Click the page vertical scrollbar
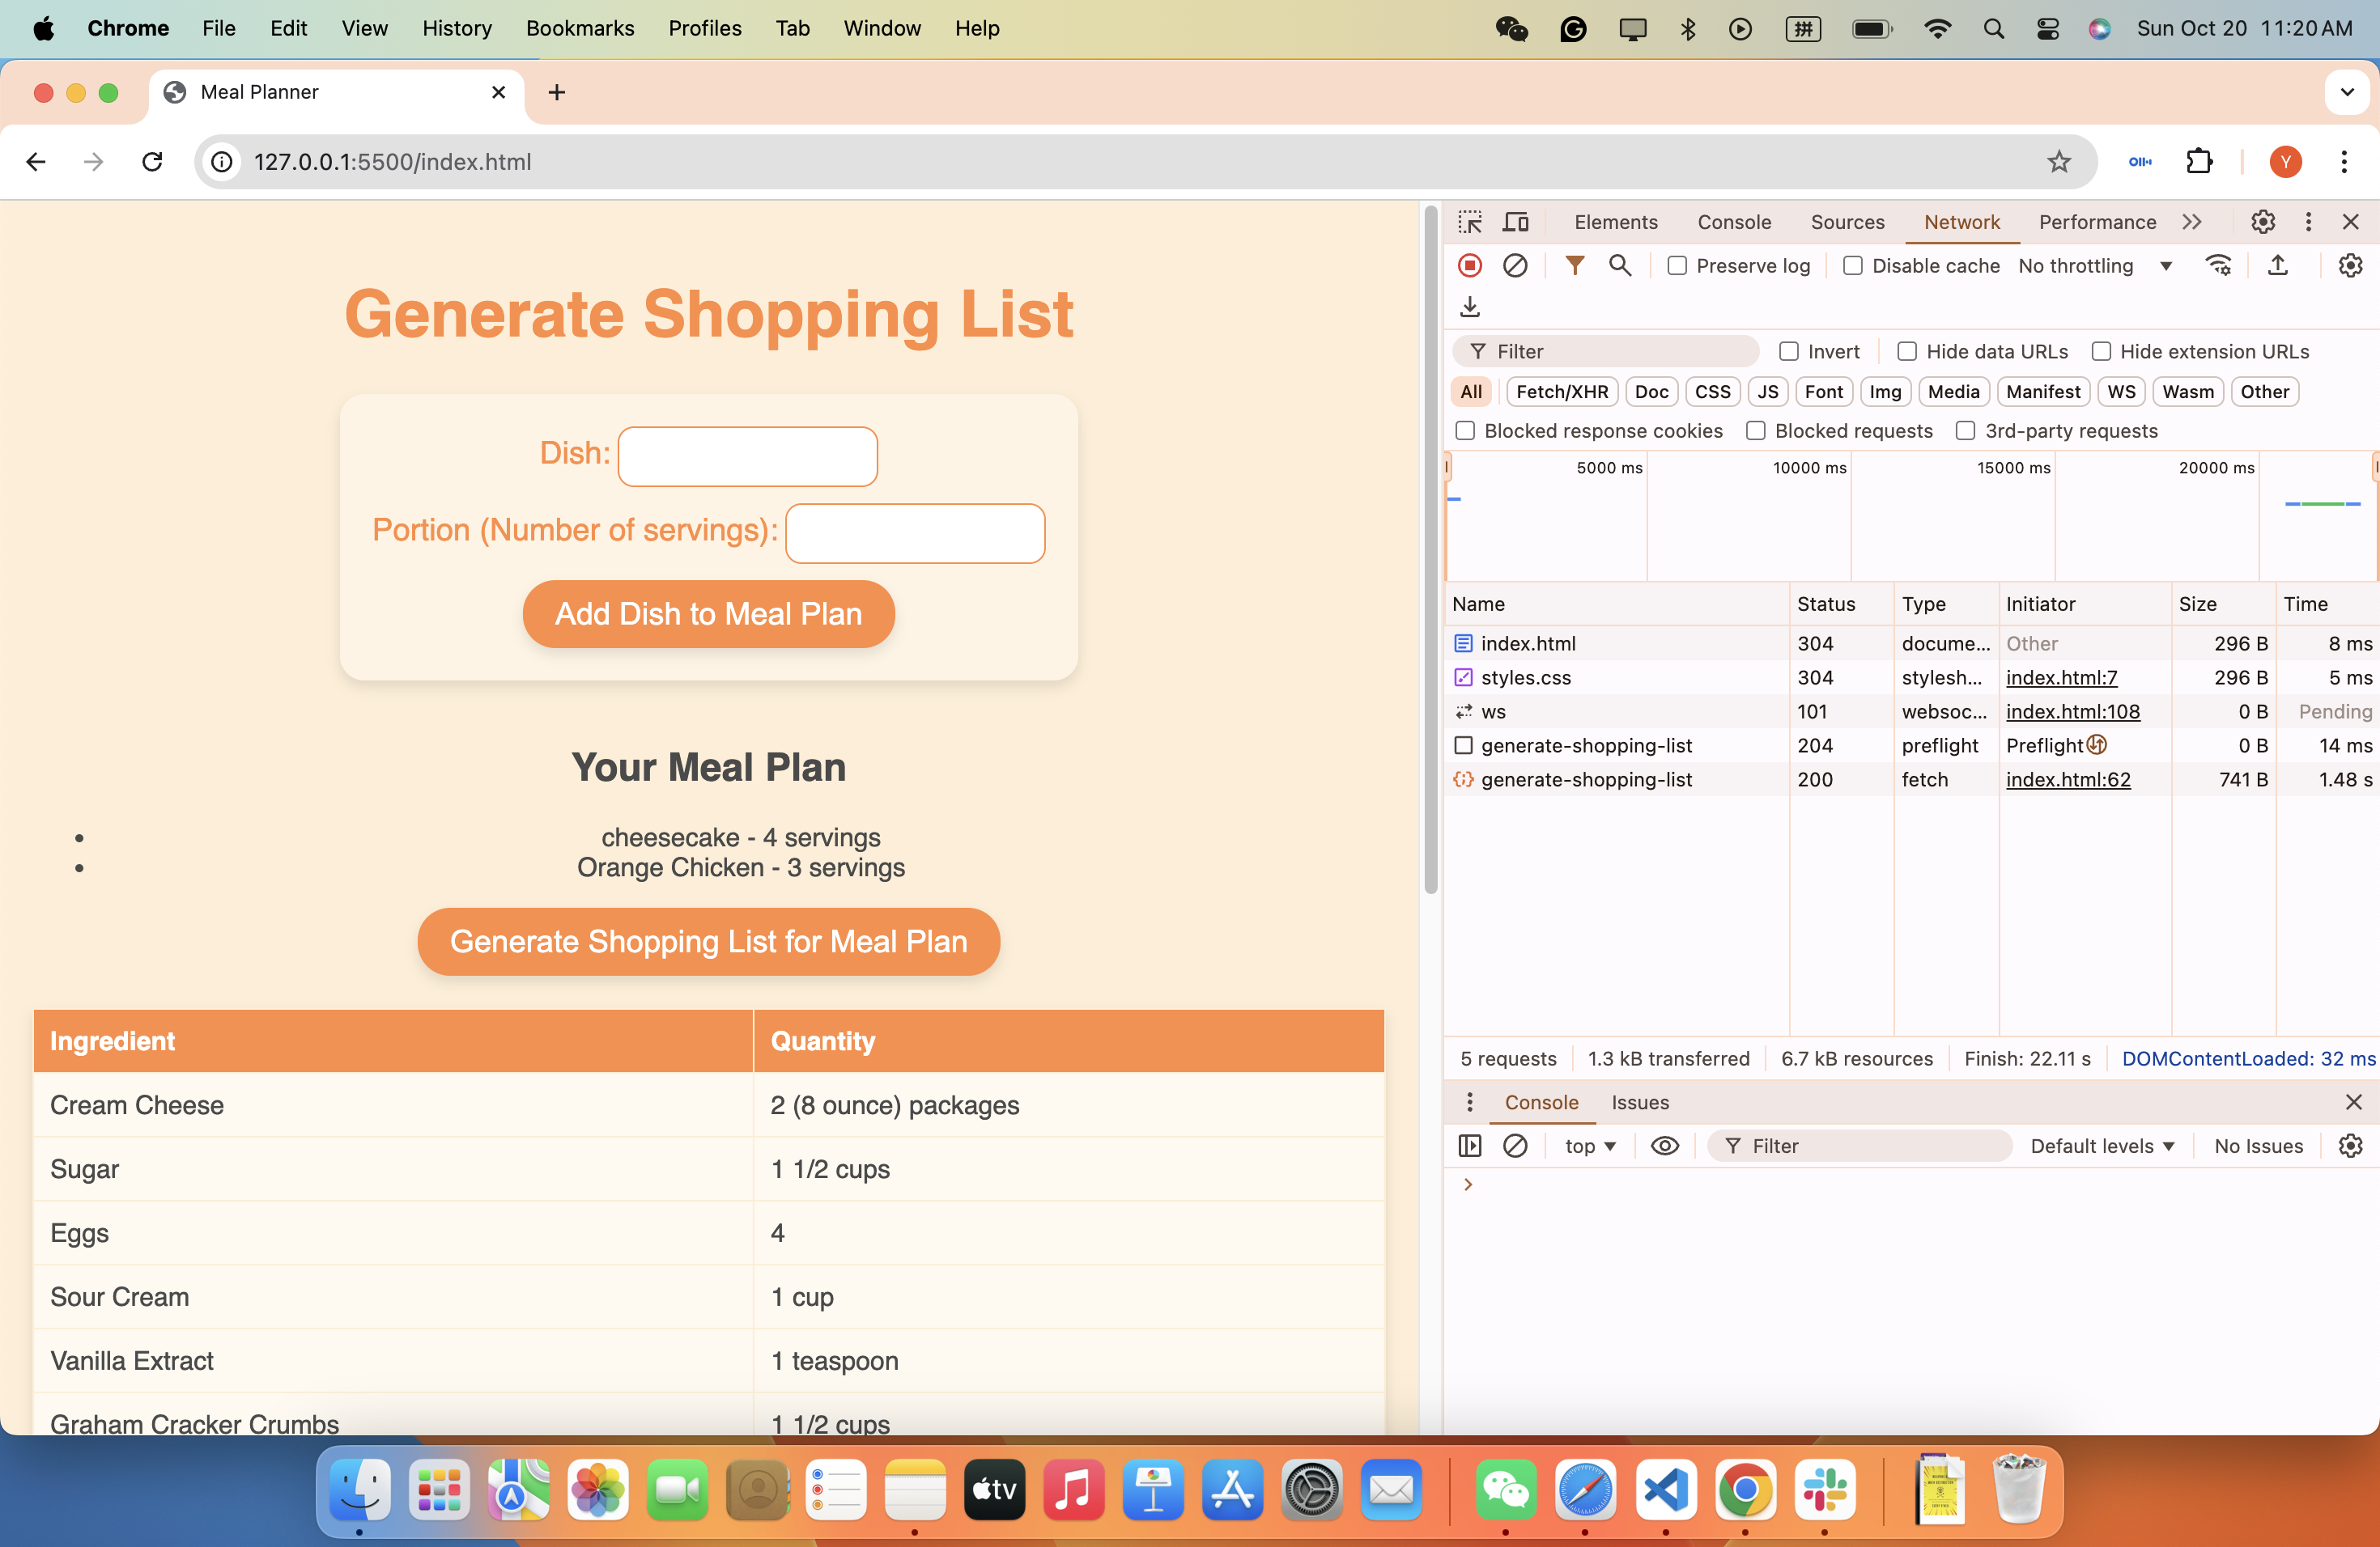Viewport: 2380px width, 1547px height. (1431, 549)
